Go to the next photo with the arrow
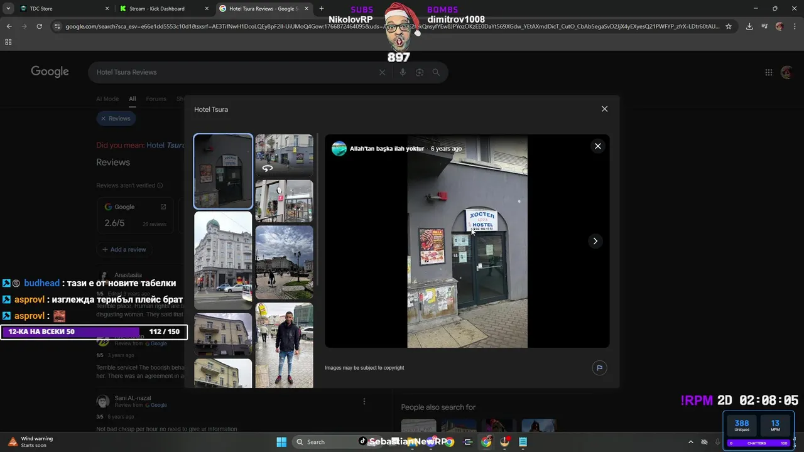This screenshot has width=804, height=452. pos(595,241)
